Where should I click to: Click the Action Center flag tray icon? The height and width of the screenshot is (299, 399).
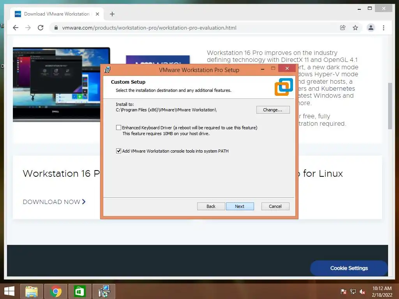[343, 292]
